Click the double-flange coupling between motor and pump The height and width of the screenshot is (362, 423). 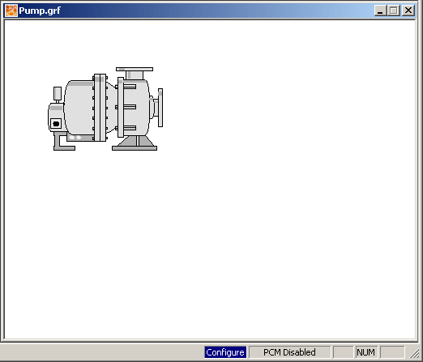(x=100, y=108)
